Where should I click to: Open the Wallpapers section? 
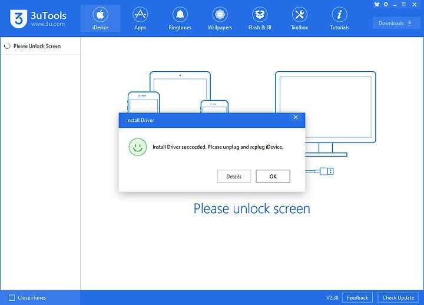pyautogui.click(x=220, y=19)
